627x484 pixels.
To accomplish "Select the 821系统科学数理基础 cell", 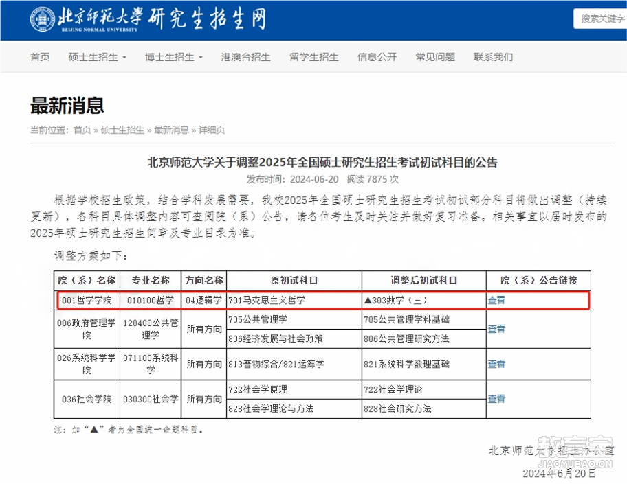I will tap(424, 364).
